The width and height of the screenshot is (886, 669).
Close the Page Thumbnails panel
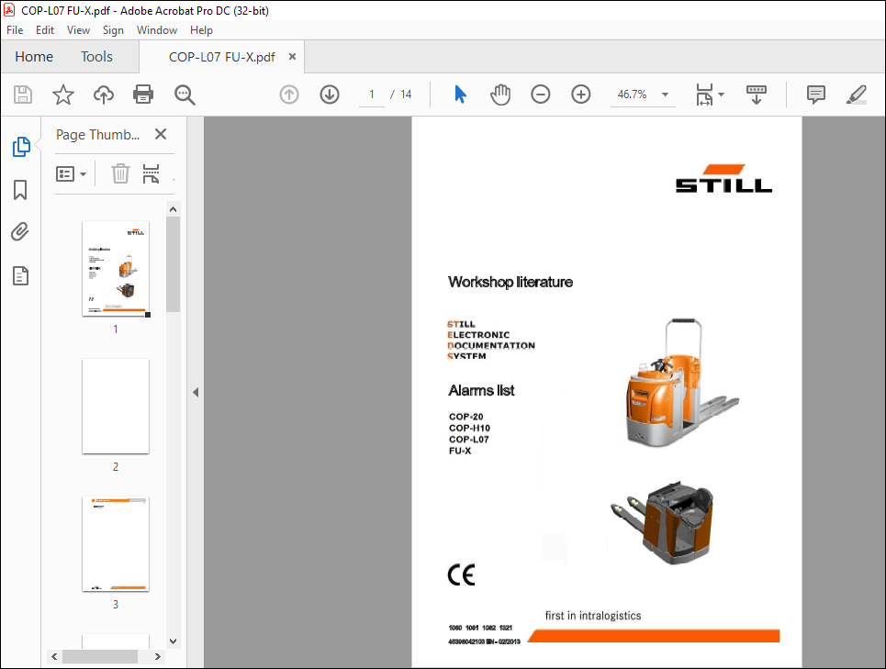161,134
